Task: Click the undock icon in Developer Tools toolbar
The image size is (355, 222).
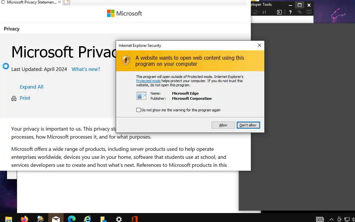Action: [x=309, y=12]
